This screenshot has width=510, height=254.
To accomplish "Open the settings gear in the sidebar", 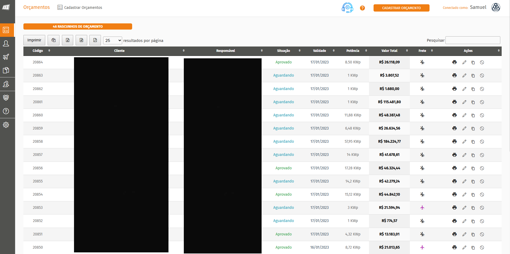I will click(x=6, y=125).
